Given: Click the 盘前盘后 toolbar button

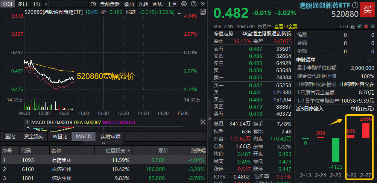Looking at the screenshot, I should [109, 4].
